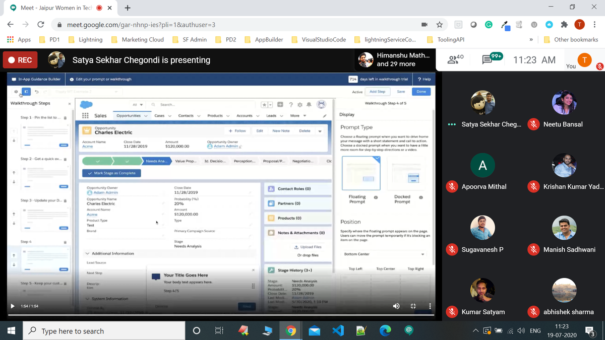Expand the Products tab dropdown chevron

click(x=228, y=116)
